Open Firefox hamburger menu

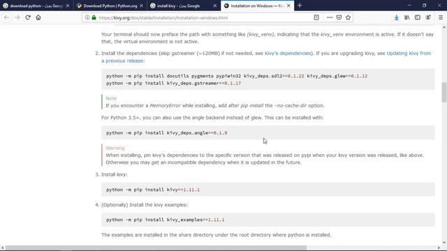click(x=441, y=17)
